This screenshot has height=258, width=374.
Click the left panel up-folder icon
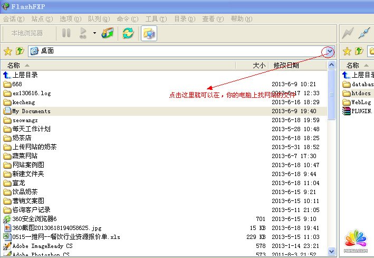[x=20, y=51]
